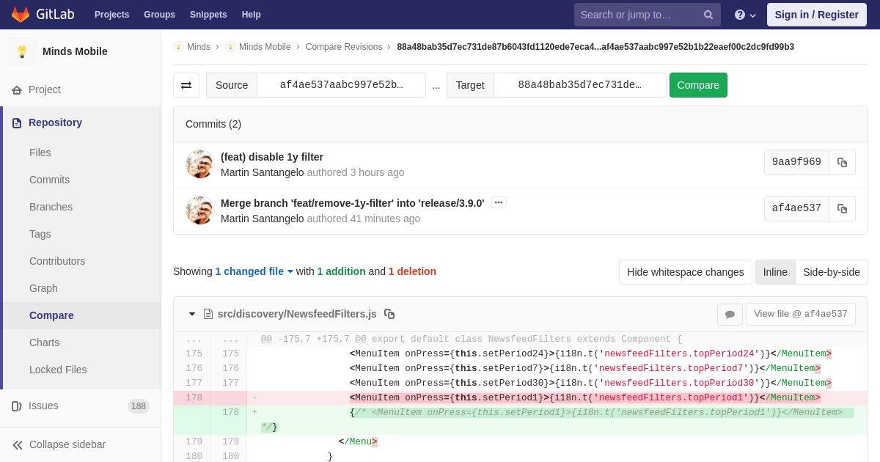
Task: Swap source and target revisions
Action: (186, 85)
